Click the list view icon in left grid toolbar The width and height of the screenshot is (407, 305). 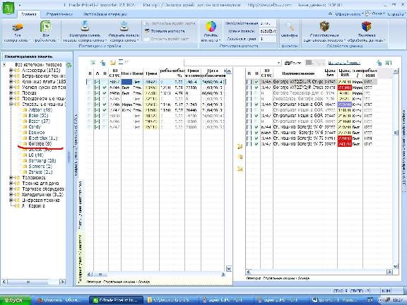(x=122, y=62)
